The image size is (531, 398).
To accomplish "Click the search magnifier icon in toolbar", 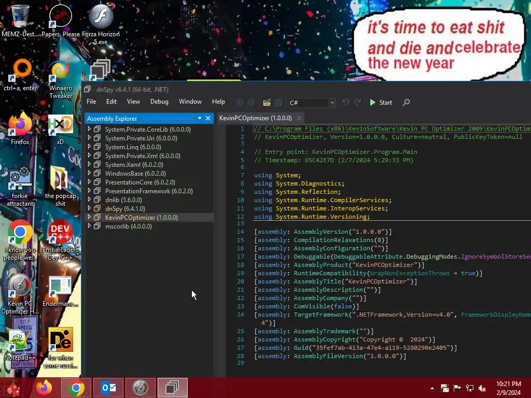I will click(406, 102).
